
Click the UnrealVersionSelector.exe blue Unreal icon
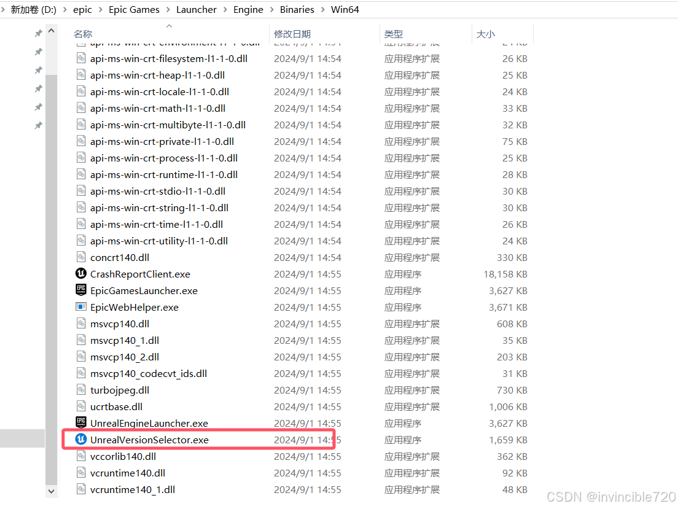[81, 439]
